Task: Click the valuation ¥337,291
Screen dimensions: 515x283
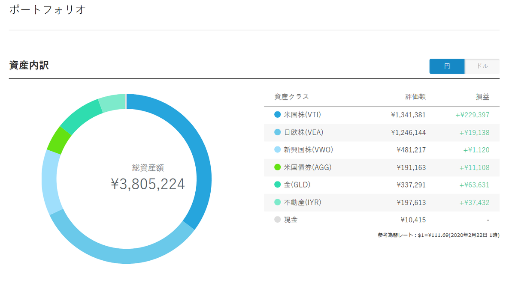Action: [412, 185]
